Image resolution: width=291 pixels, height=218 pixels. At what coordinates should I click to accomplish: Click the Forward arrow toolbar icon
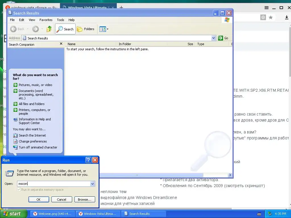[36, 29]
